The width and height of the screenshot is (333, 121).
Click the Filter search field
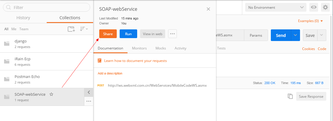46,7
